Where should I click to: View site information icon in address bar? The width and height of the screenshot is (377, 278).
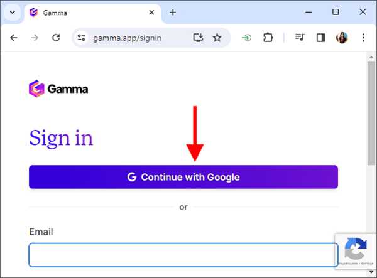click(x=81, y=38)
